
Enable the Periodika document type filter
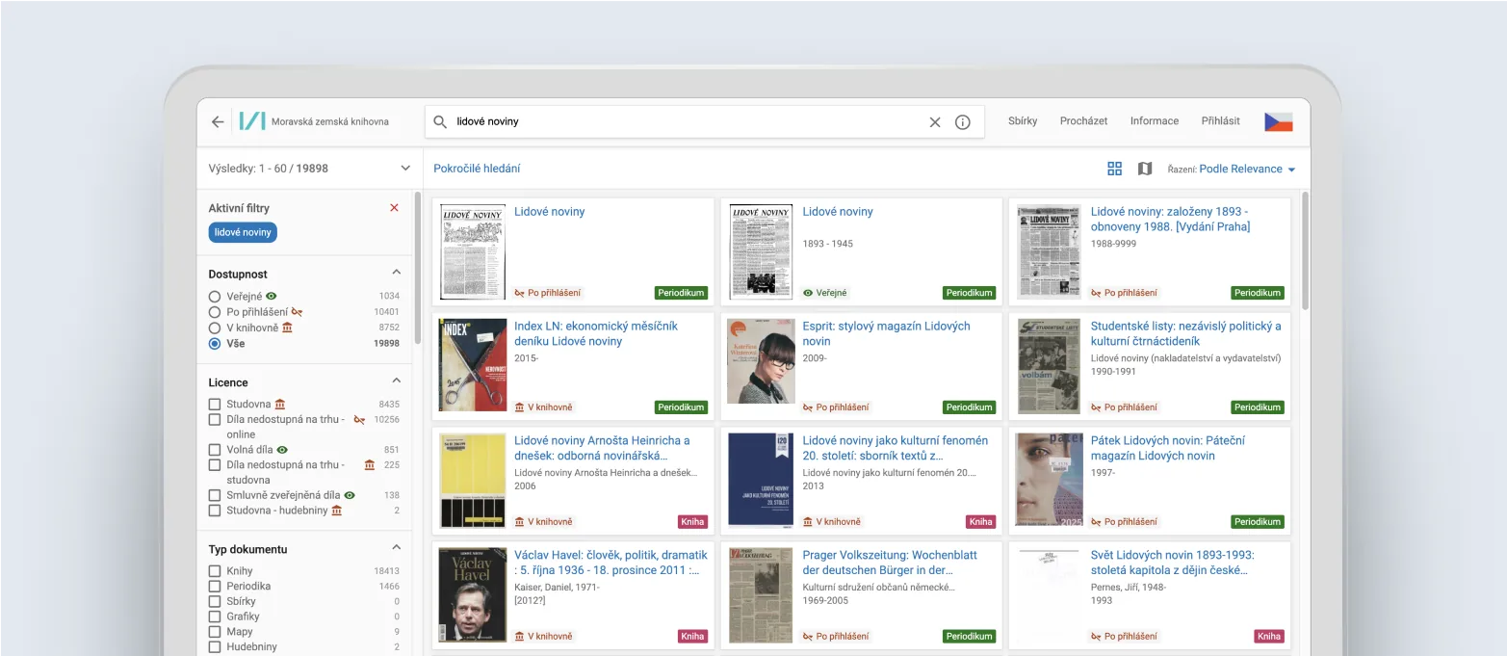[x=215, y=586]
